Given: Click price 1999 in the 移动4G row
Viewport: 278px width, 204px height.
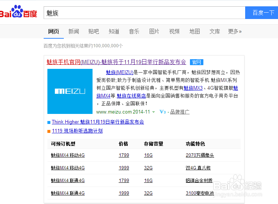Looking at the screenshot, I should coord(124,168).
